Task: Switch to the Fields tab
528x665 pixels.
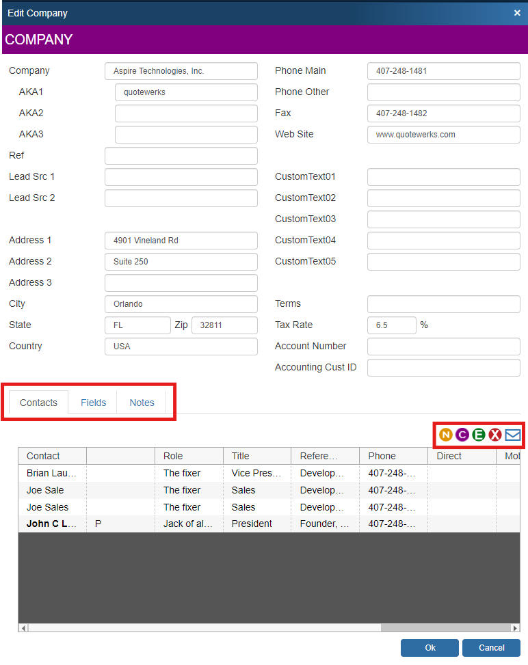Action: 93,403
